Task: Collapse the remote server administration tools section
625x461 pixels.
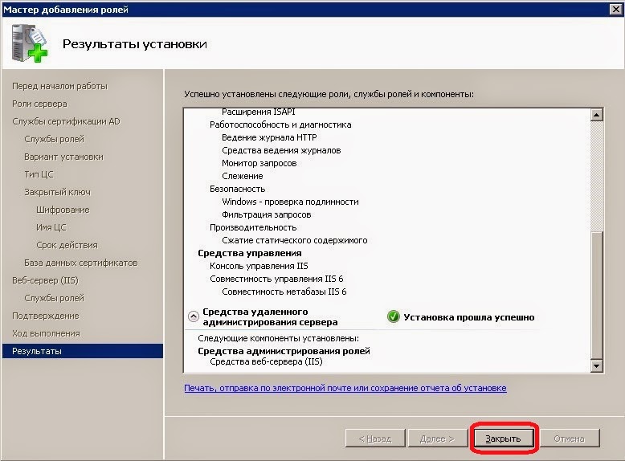Action: (194, 316)
